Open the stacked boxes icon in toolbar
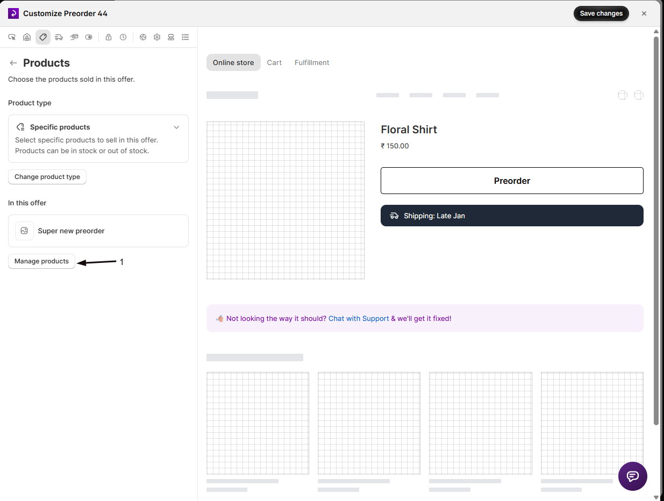The image size is (664, 501). tap(171, 37)
